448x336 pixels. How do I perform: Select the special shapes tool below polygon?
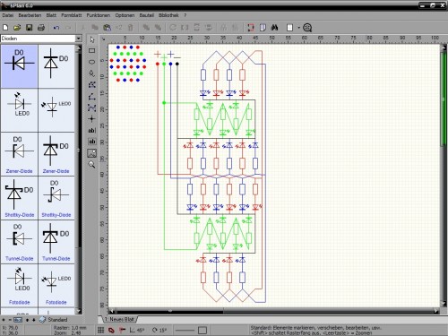click(x=92, y=85)
